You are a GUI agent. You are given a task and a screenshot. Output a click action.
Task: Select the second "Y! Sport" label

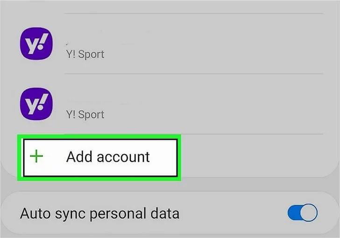click(85, 115)
